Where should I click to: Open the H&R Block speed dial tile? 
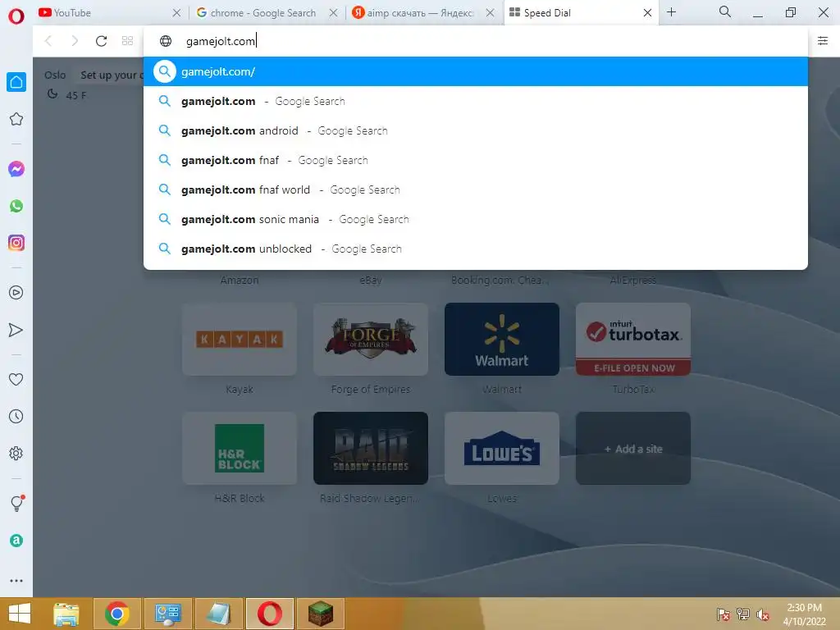pyautogui.click(x=240, y=449)
